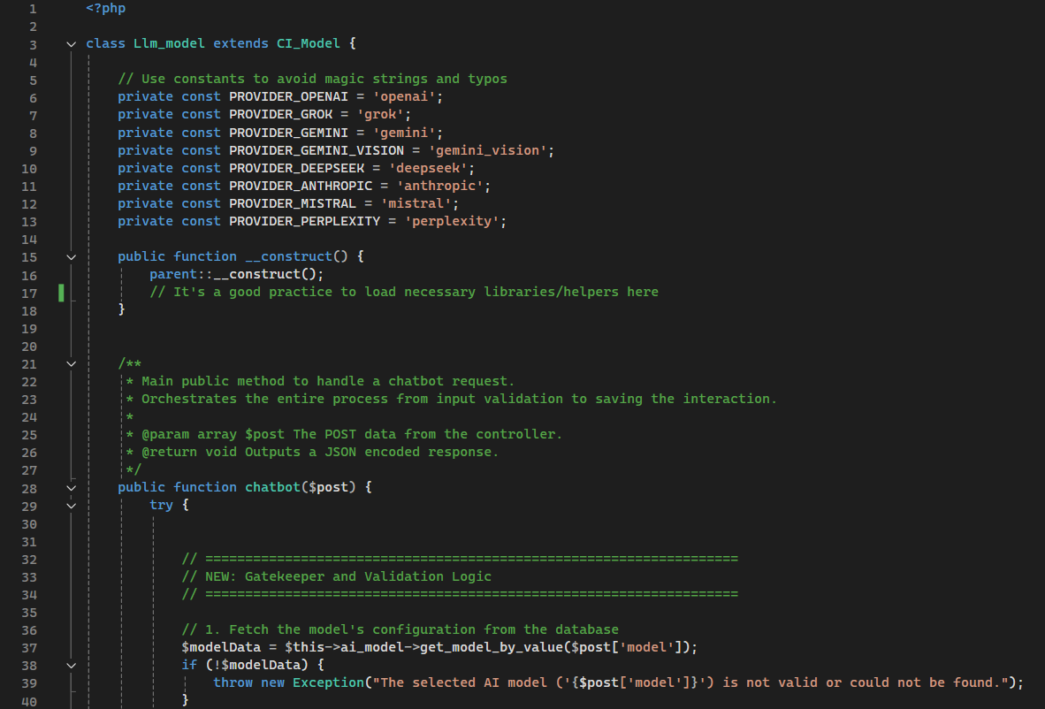Click line number 1
The height and width of the screenshot is (709, 1045).
[33, 8]
